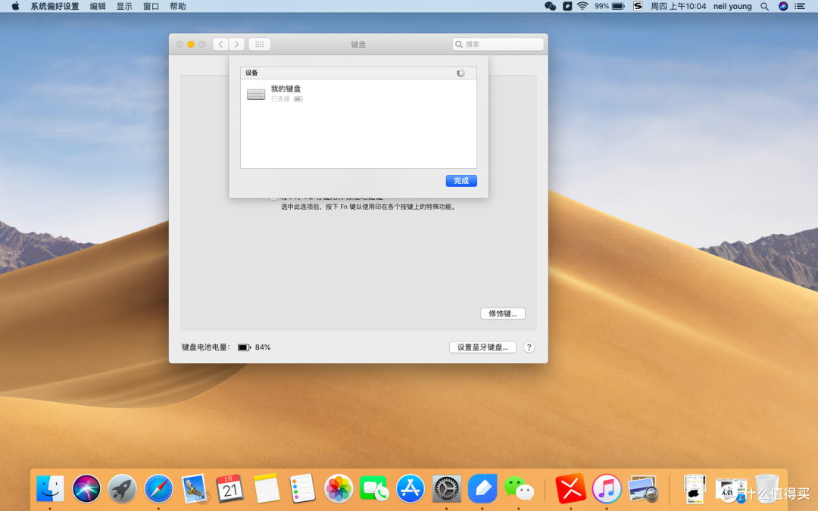The height and width of the screenshot is (511, 818).
Task: Open Notification Center list icon
Action: 800,6
